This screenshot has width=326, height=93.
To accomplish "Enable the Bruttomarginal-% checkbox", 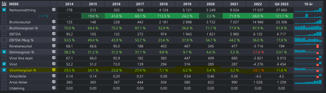I will coord(4,28).
